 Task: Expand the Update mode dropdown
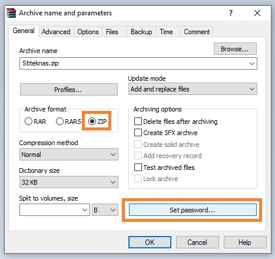coord(193,89)
